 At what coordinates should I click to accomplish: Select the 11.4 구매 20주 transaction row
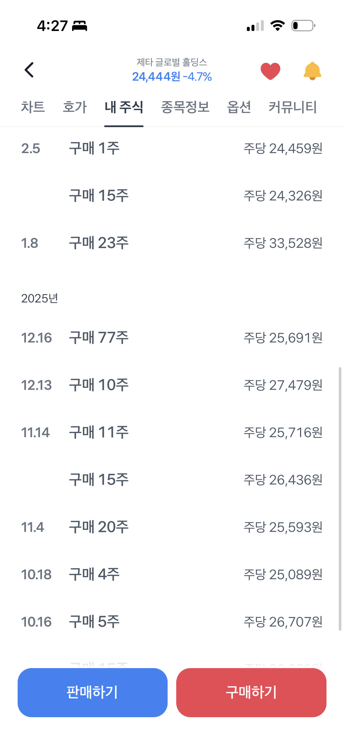point(172,527)
